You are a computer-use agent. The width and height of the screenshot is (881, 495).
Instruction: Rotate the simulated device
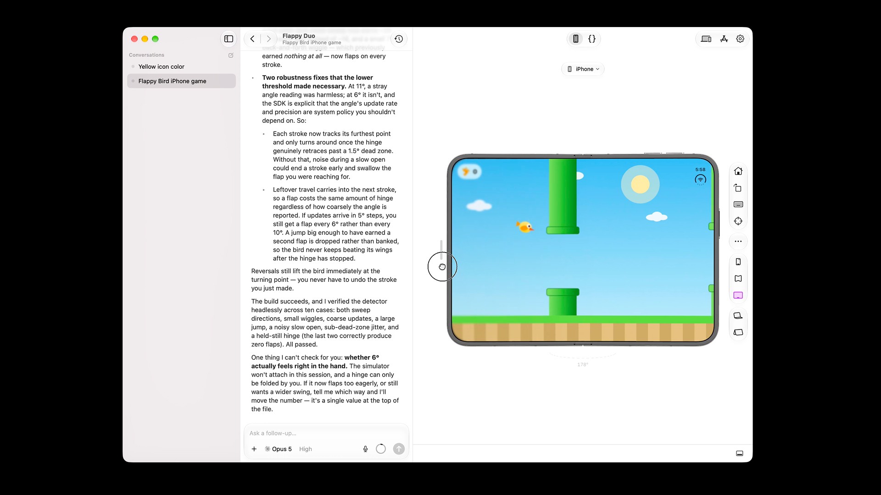738,188
